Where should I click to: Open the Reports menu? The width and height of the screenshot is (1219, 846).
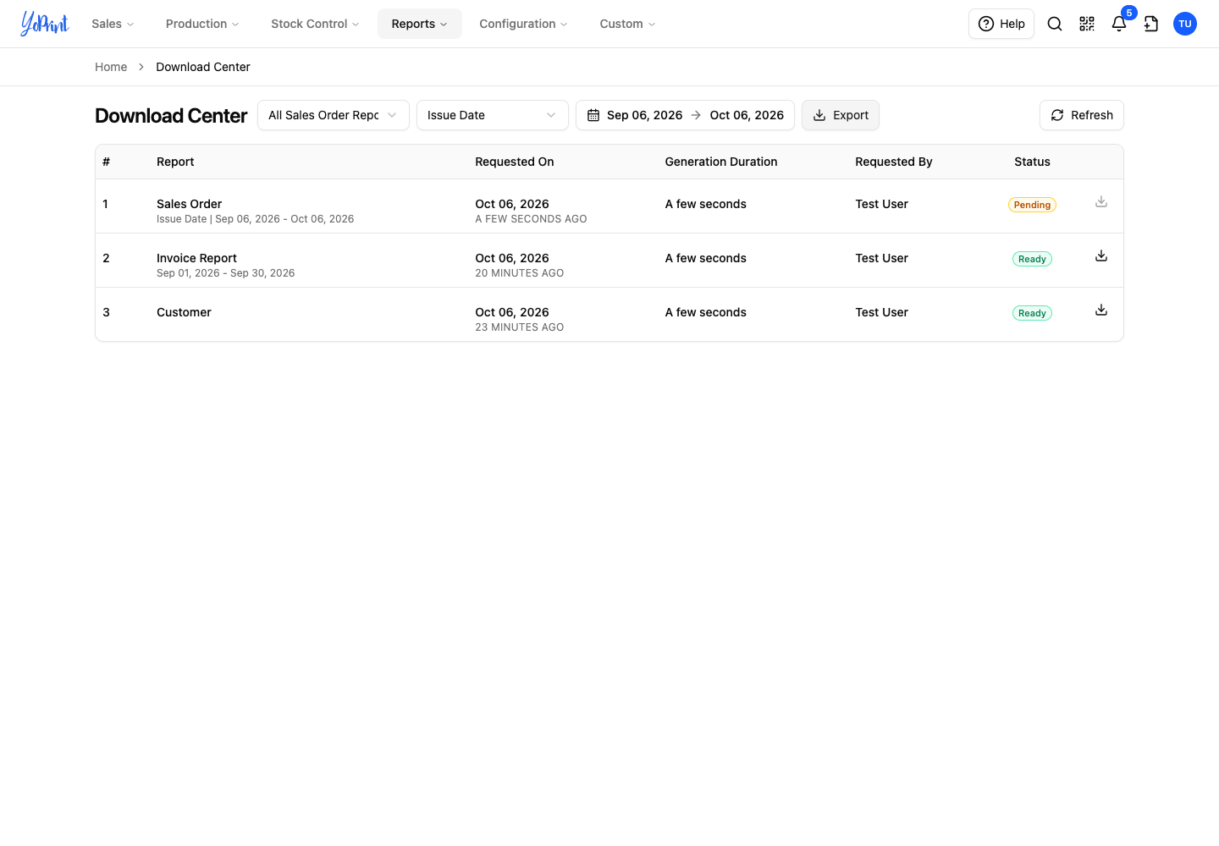point(420,24)
